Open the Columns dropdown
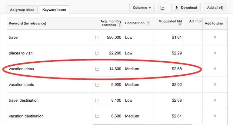 click(x=142, y=8)
